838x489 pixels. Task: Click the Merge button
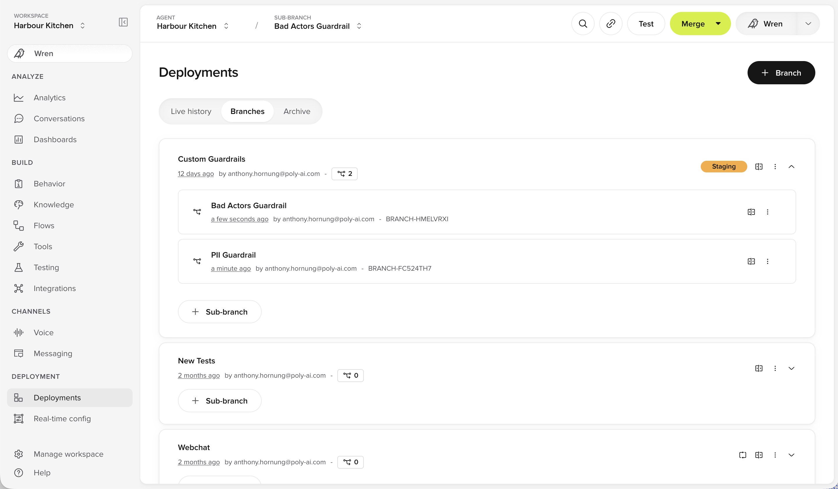coord(693,24)
